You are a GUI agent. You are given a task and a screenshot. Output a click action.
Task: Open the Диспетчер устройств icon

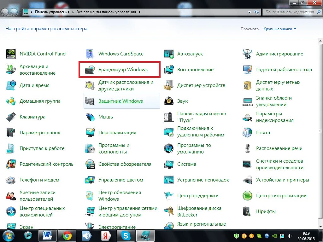[x=169, y=85]
